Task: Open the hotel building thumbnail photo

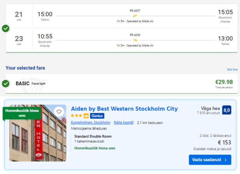Action: 38,133
